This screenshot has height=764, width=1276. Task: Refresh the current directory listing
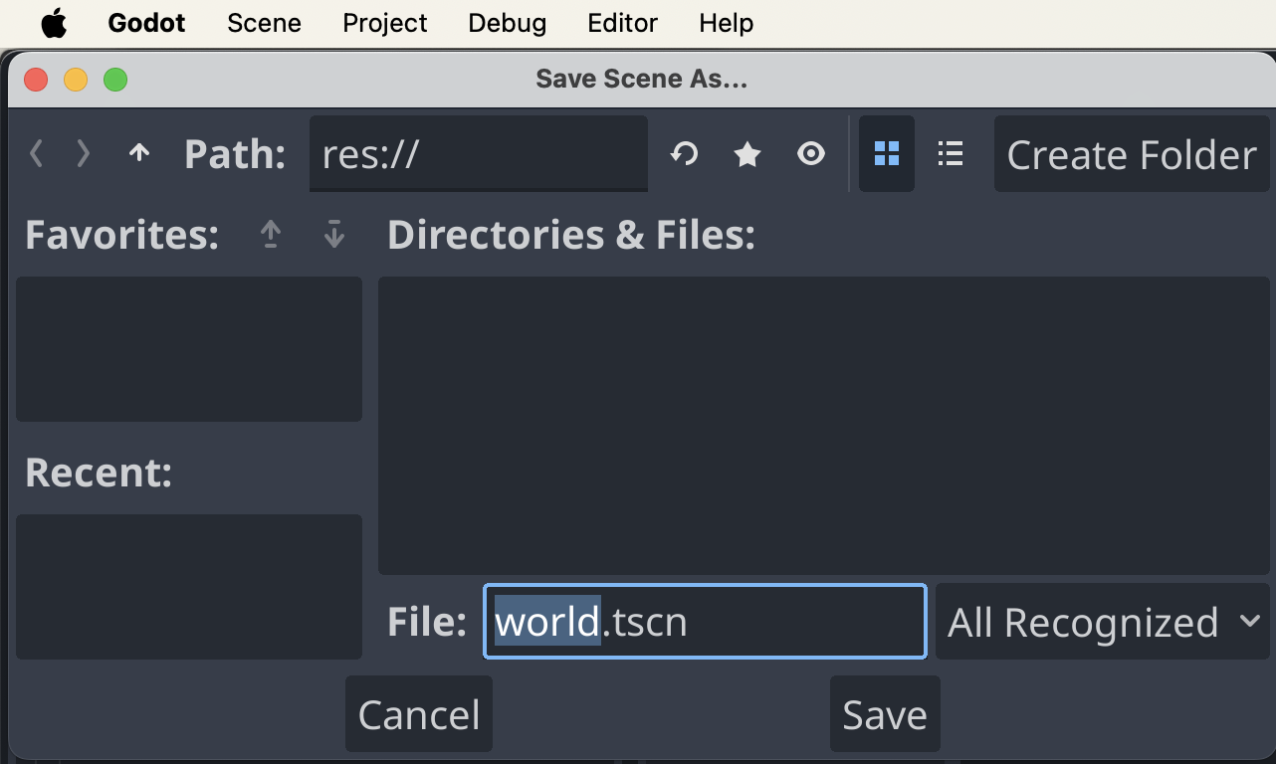pos(684,153)
